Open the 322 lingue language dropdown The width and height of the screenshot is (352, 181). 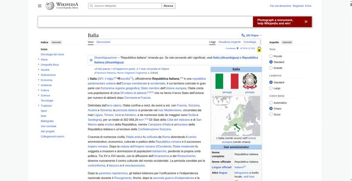pyautogui.click(x=252, y=36)
